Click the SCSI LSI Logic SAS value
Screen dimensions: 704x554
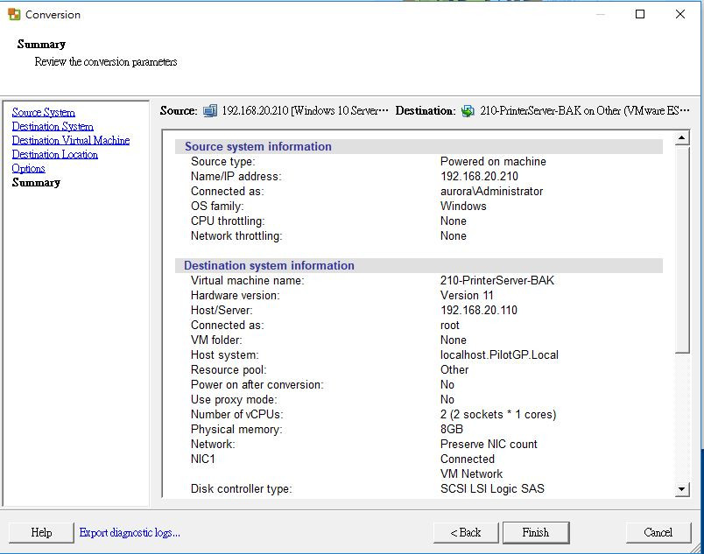click(492, 488)
